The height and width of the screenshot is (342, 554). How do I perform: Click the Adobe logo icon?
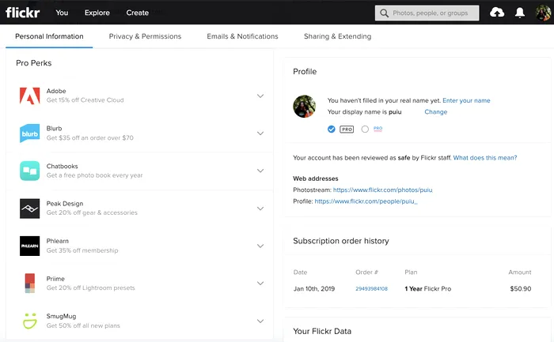[29, 96]
